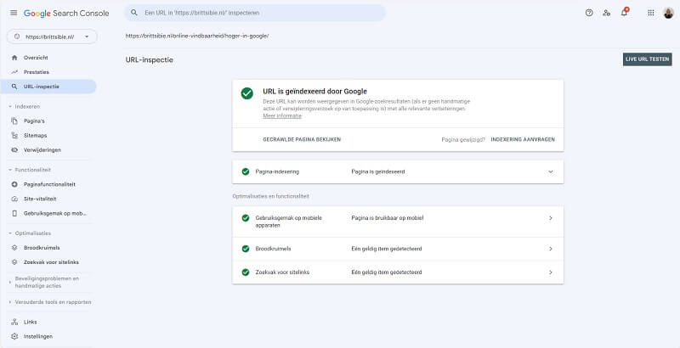This screenshot has width=680, height=348.
Task: Open the account profile avatar
Action: (x=668, y=13)
